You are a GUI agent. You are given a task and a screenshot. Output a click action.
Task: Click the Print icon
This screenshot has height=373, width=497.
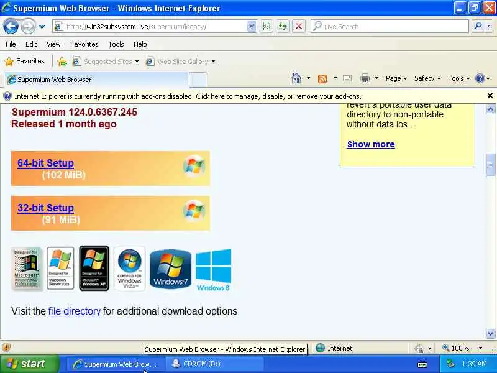point(365,78)
